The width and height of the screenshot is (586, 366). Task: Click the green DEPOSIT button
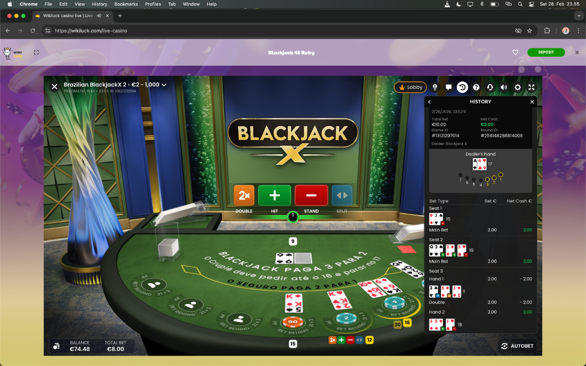(x=545, y=53)
